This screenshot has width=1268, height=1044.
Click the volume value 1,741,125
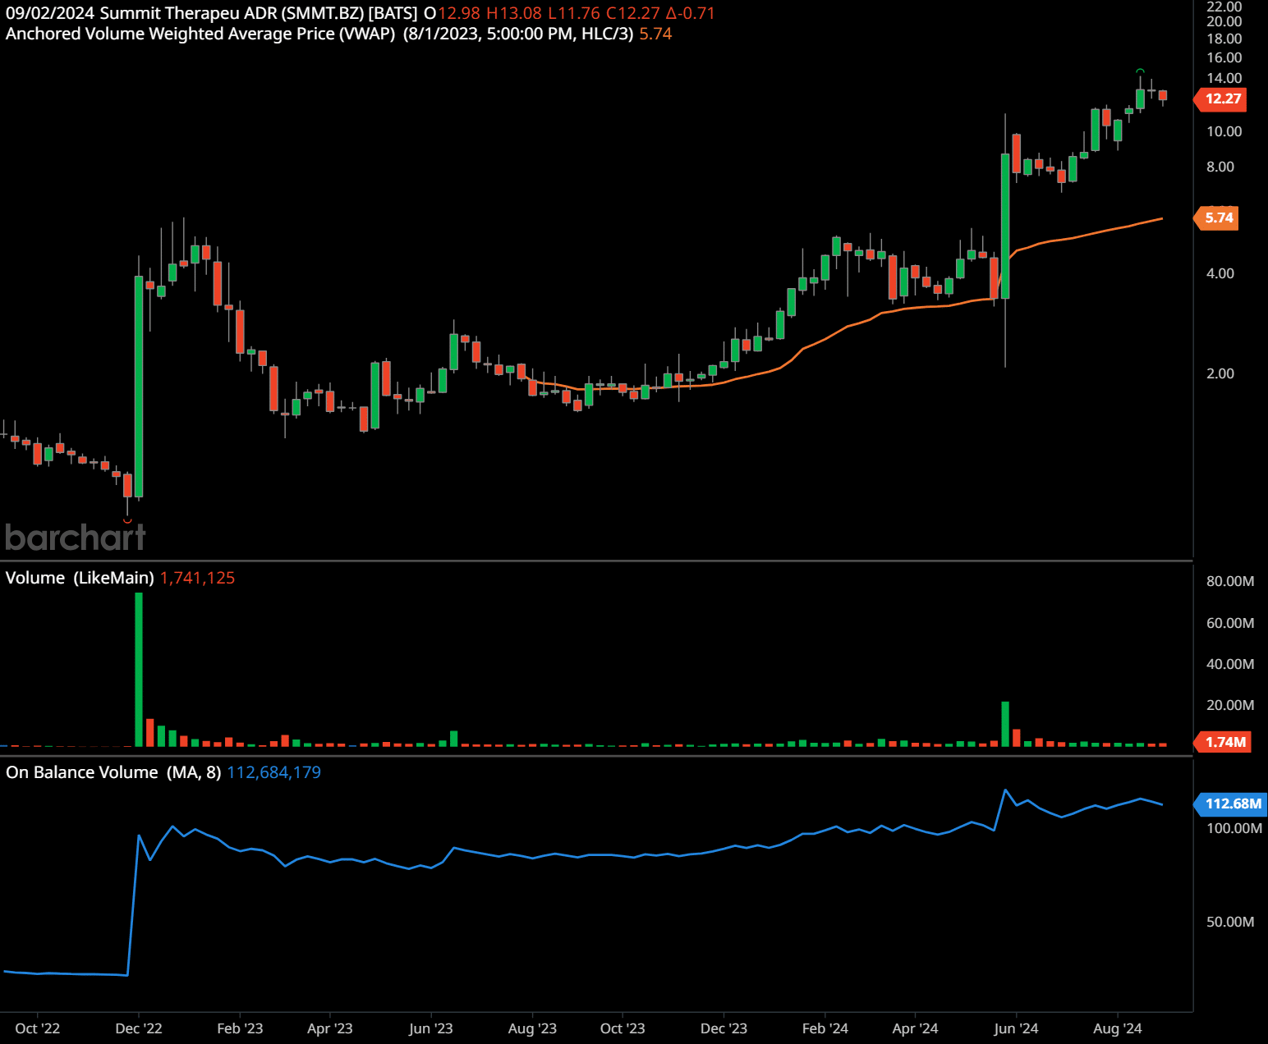coord(197,578)
